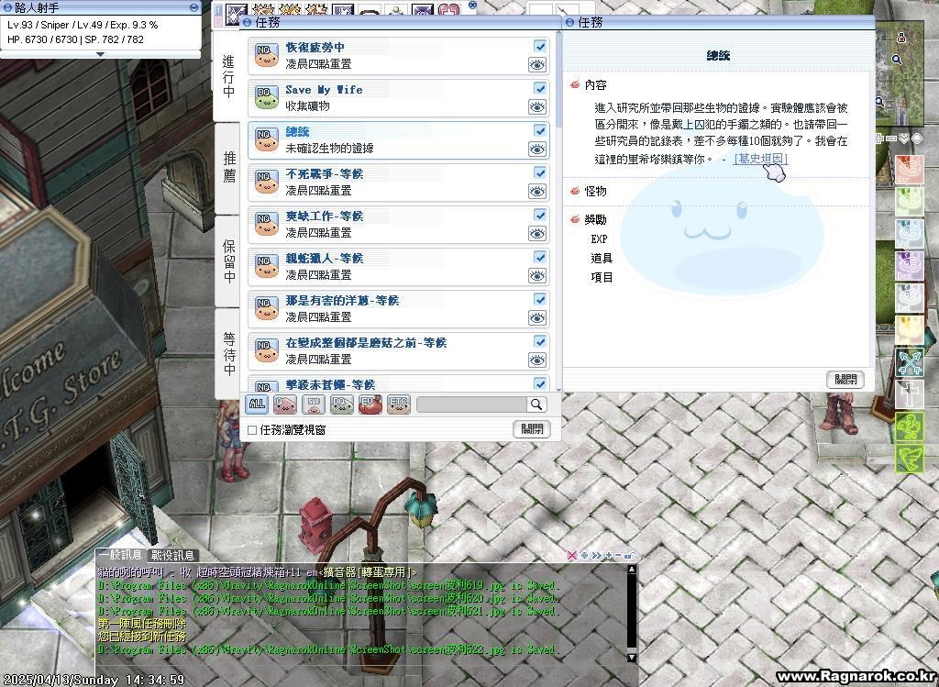Uncheck the 恢復疲勞中 quest checkbox
The image size is (939, 687).
(x=540, y=46)
